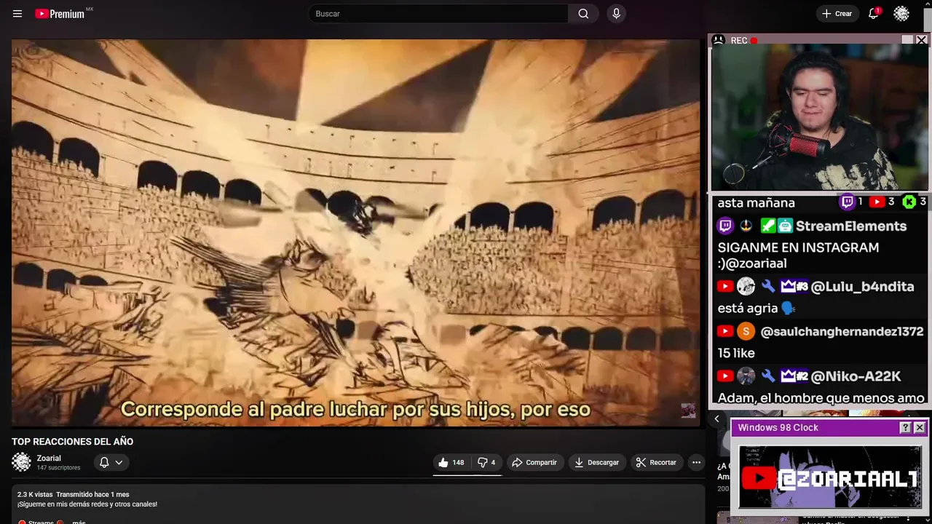Image resolution: width=932 pixels, height=524 pixels.
Task: Open the Crear create menu
Action: click(837, 14)
